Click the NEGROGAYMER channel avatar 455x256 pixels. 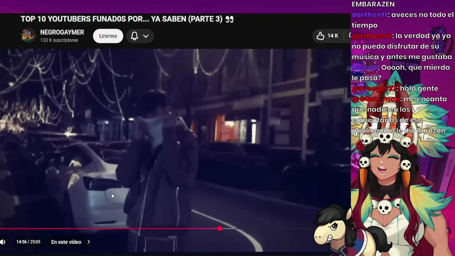[x=28, y=36]
